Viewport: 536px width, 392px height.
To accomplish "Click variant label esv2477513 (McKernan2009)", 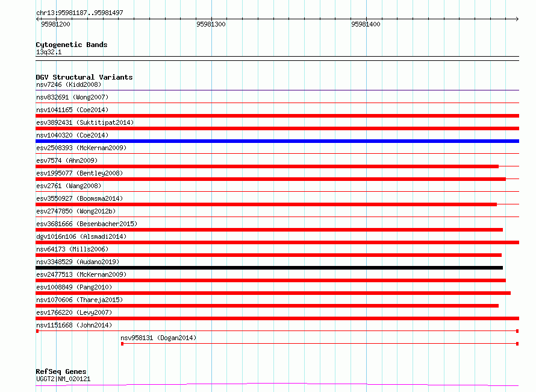I will pyautogui.click(x=81, y=274).
